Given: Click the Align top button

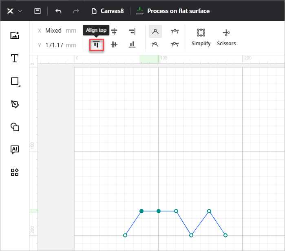Looking at the screenshot, I should coord(97,45).
